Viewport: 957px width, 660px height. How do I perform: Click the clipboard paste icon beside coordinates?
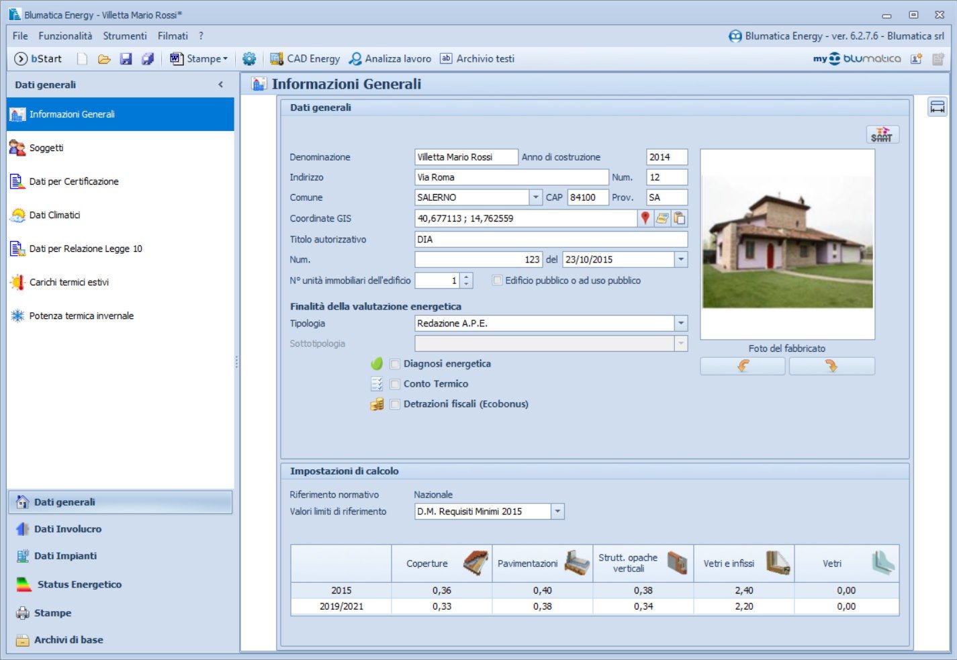[679, 218]
